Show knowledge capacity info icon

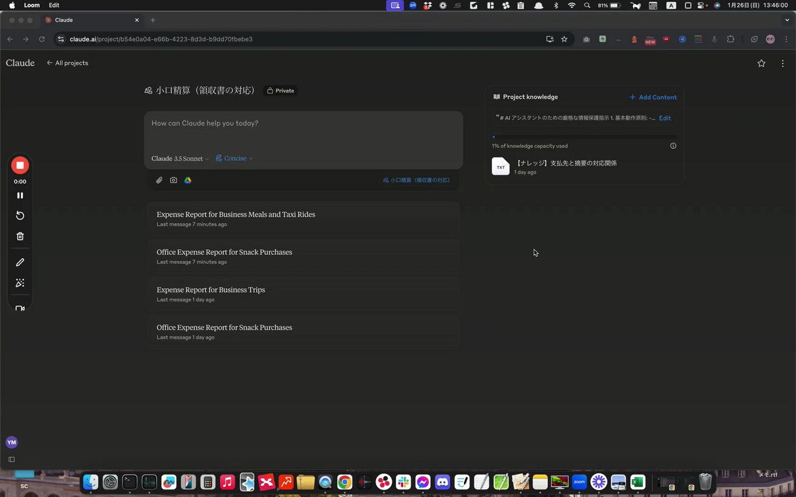(x=673, y=146)
